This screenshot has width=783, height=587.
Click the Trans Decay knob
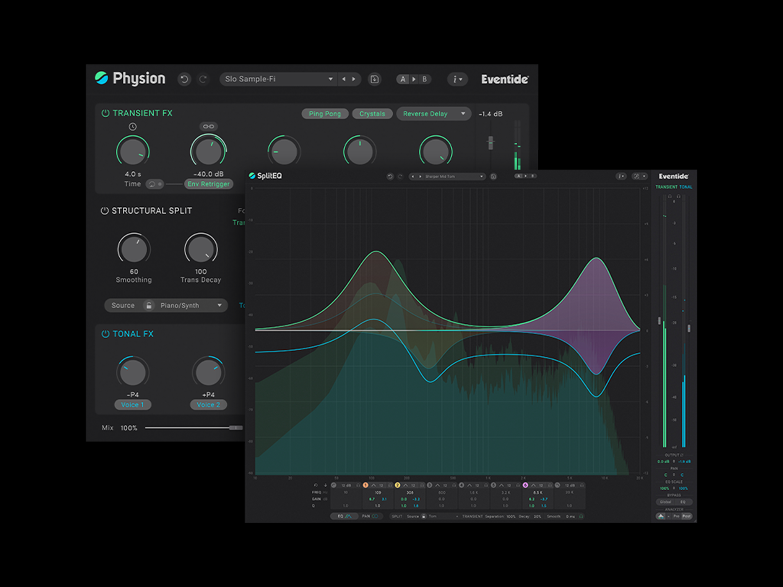click(x=201, y=249)
